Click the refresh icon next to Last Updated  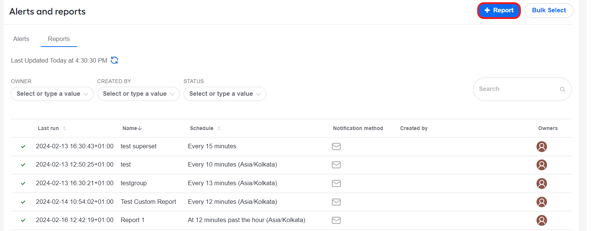pyautogui.click(x=114, y=60)
